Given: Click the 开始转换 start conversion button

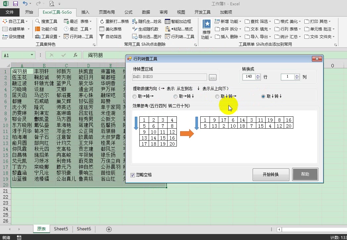Looking at the screenshot, I should click(x=271, y=174).
